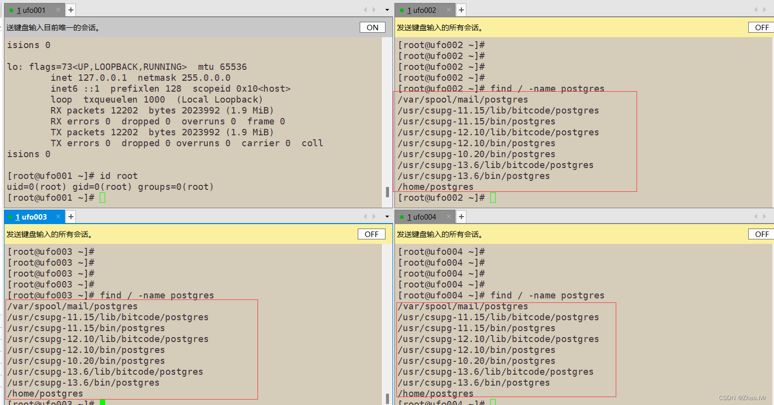The image size is (774, 405).
Task: Click the ufo001 terminal scrollbar thumb
Action: [387, 192]
